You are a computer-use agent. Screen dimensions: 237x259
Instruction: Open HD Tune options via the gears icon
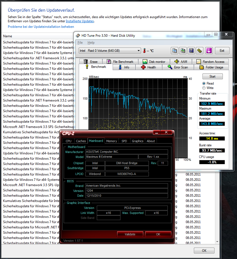199,50
